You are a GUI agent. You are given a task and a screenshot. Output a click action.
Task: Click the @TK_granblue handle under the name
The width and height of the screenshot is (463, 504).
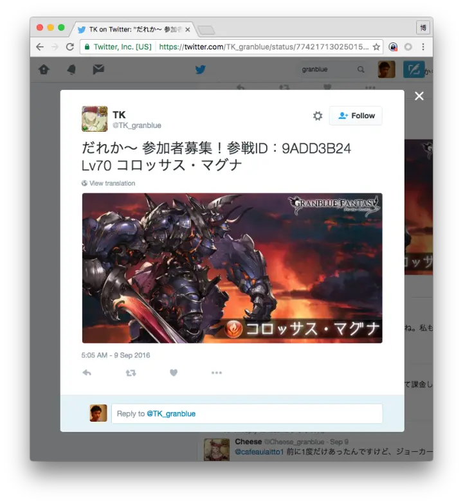[x=136, y=125]
